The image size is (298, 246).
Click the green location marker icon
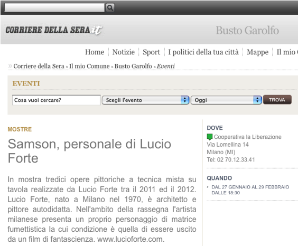click(209, 137)
